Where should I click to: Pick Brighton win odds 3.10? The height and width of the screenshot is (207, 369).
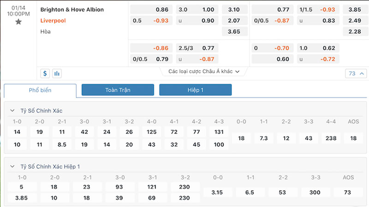point(235,10)
